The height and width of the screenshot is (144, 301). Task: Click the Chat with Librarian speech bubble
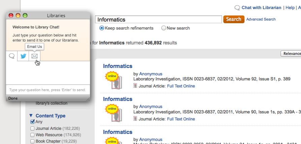tap(237, 8)
